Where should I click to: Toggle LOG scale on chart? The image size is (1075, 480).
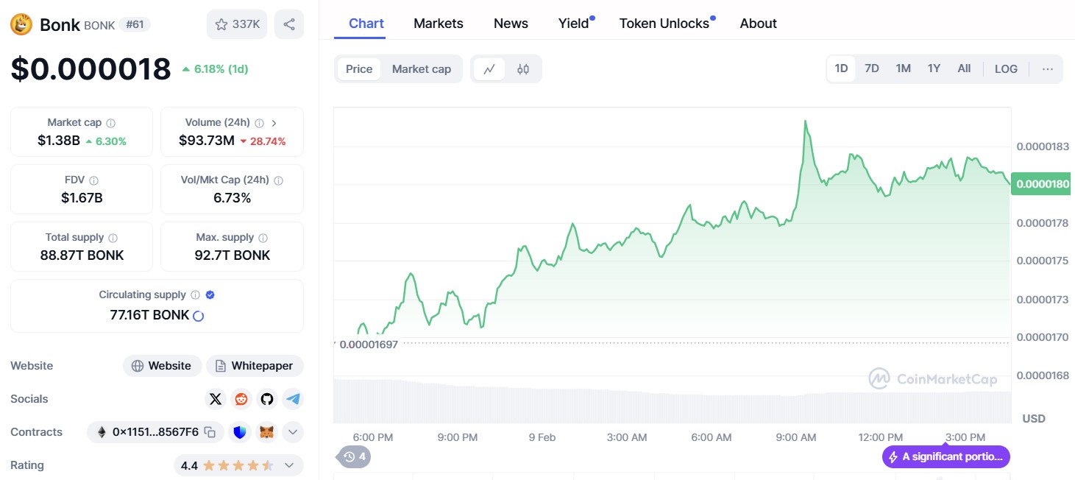(x=1005, y=69)
